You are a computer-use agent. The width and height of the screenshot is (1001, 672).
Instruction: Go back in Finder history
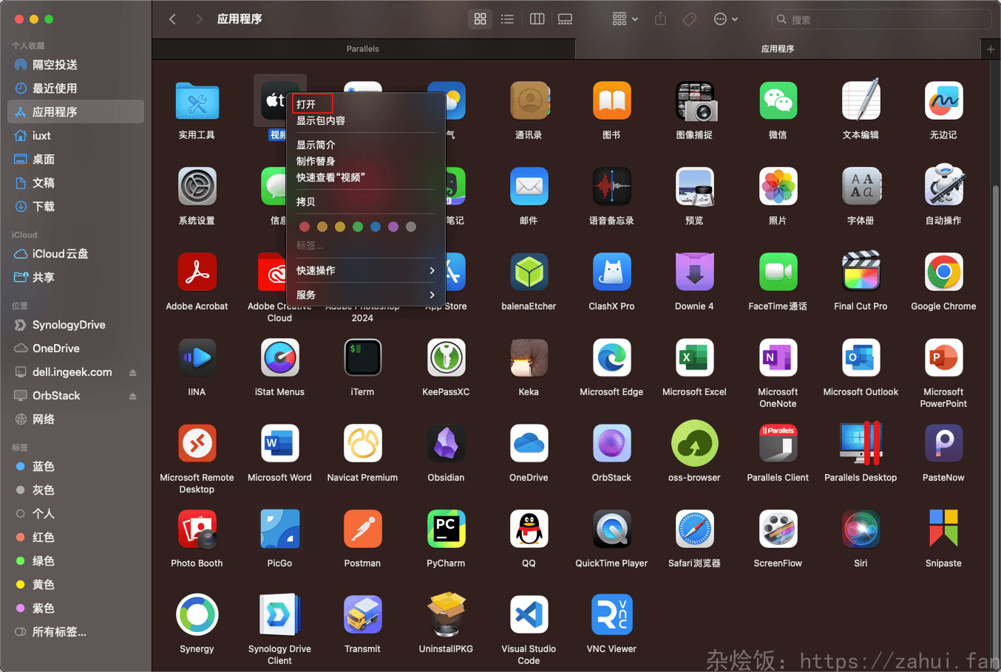tap(172, 19)
